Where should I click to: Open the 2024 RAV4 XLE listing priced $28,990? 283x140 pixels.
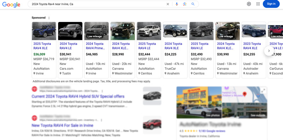121,46
